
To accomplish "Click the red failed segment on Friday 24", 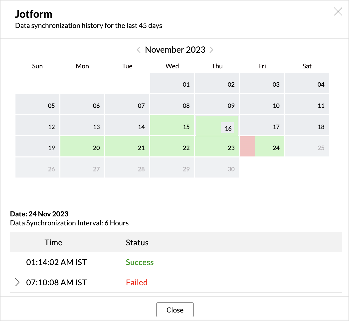I will (247, 147).
